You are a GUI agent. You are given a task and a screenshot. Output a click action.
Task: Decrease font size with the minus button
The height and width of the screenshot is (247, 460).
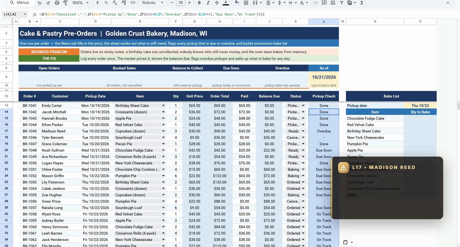[x=172, y=3]
